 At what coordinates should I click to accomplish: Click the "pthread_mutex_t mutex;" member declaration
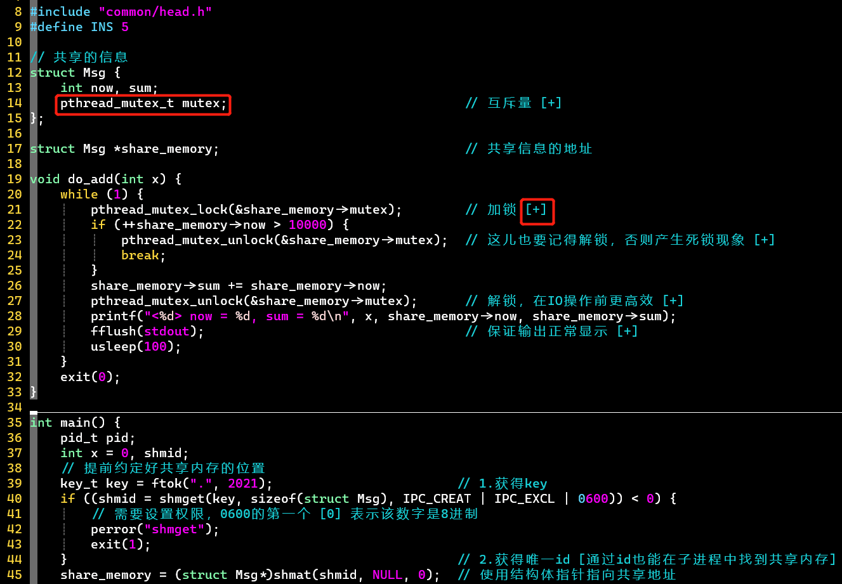(x=143, y=103)
